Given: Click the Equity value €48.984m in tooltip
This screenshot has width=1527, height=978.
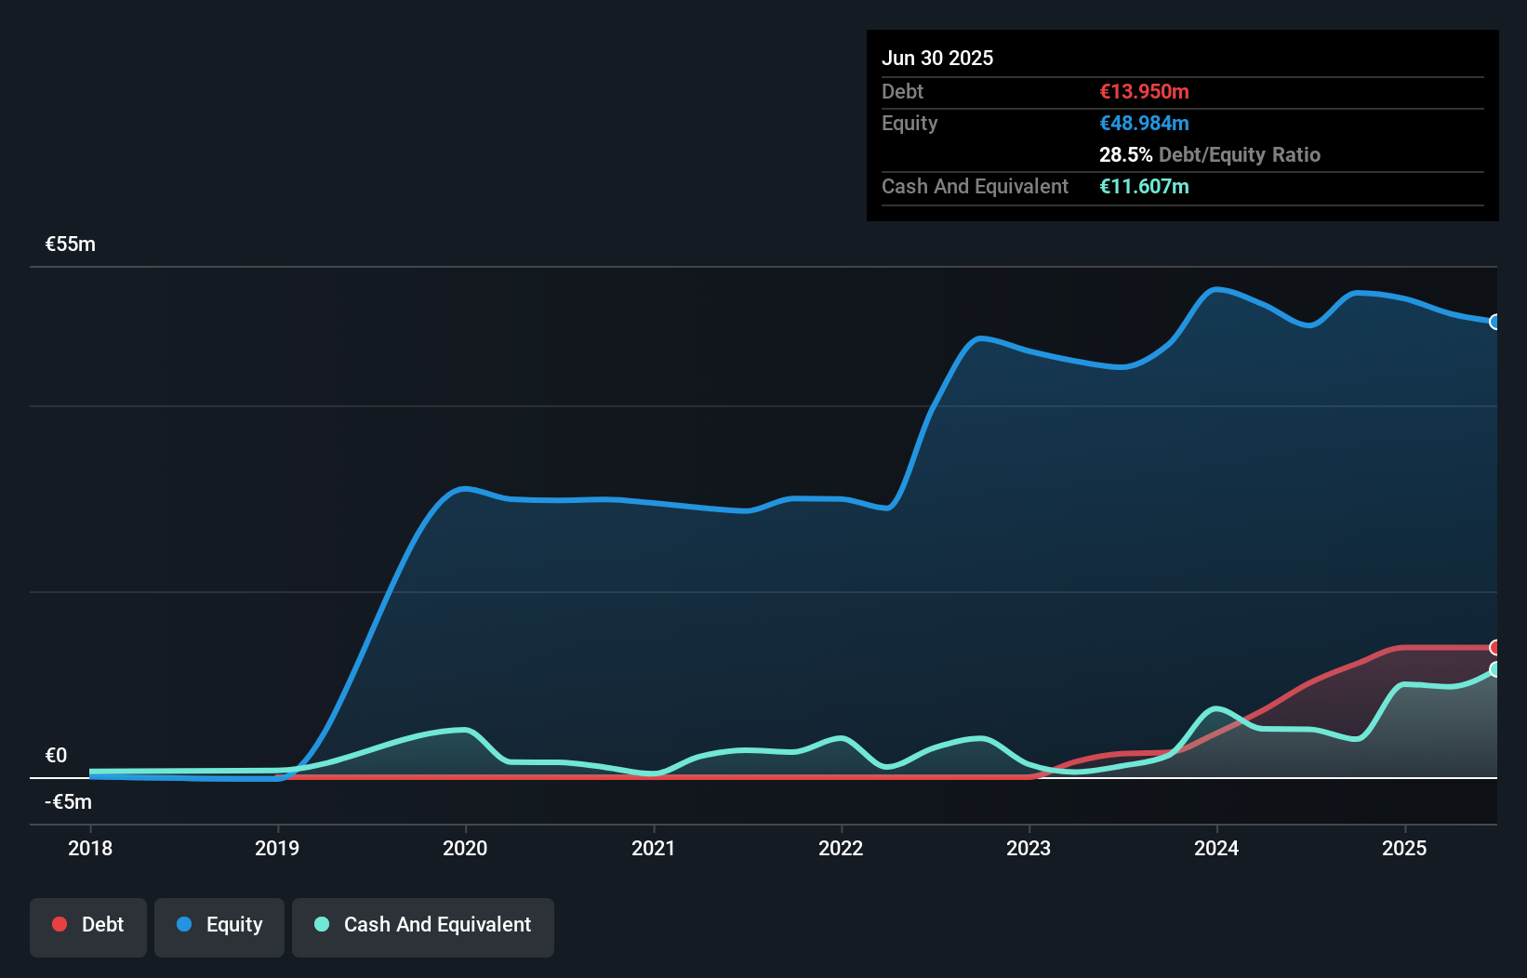Looking at the screenshot, I should click(1144, 123).
